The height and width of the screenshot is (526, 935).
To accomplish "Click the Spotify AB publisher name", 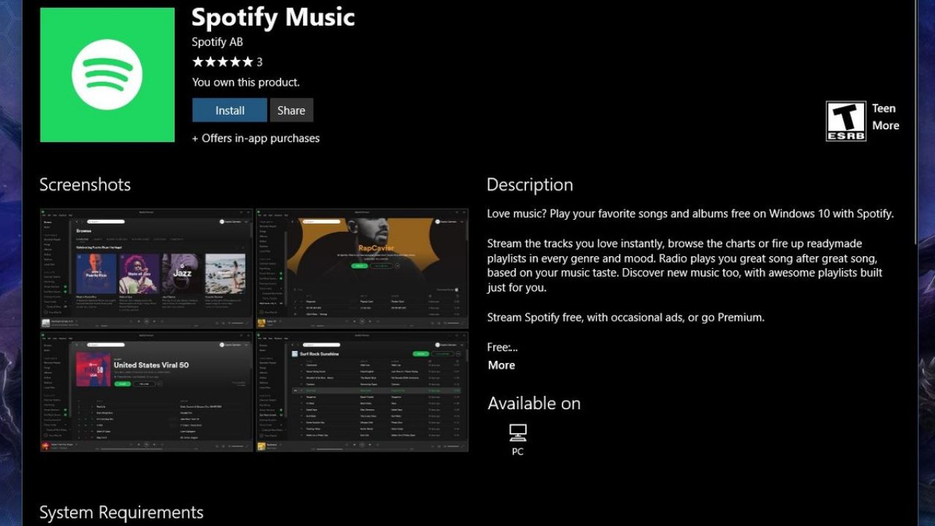I will click(217, 42).
